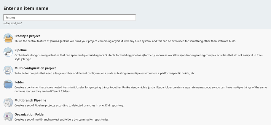Pick the Folder item type title
Viewport: 271px width, 125px height.
point(19,82)
